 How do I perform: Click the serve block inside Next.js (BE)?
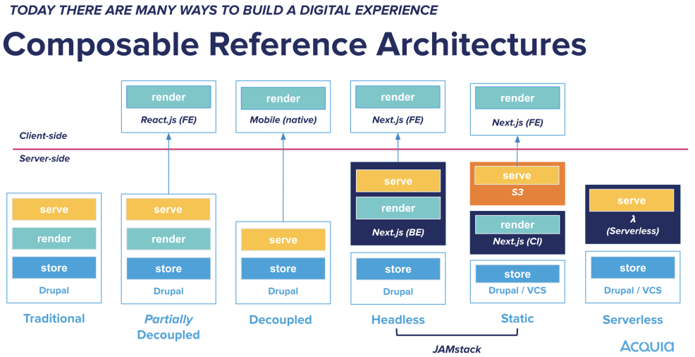(398, 181)
